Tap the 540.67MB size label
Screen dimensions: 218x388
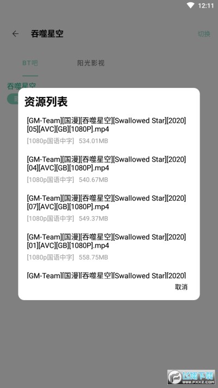point(93,180)
